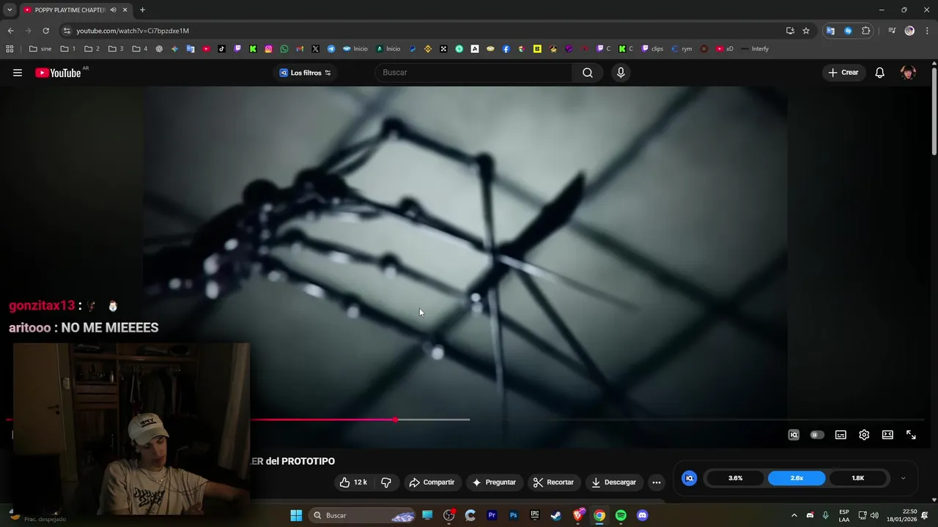The height and width of the screenshot is (527, 938).
Task: Expand the tab search dropdown arrow
Action: tap(9, 10)
